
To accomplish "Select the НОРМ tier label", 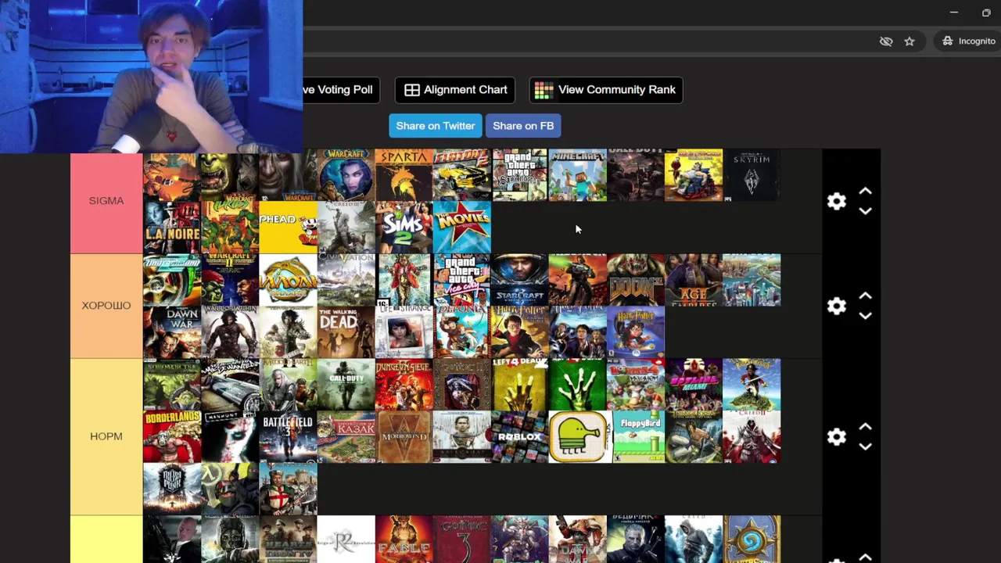I will pyautogui.click(x=106, y=436).
